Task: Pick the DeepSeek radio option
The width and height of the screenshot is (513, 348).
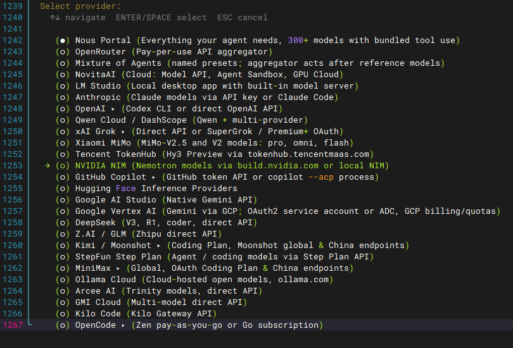Action: (63, 223)
